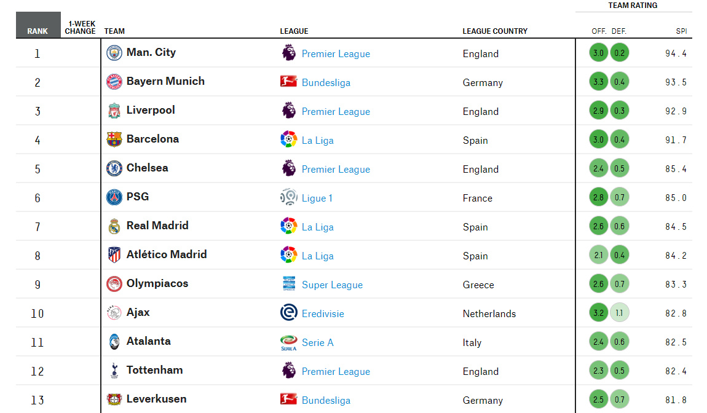The height and width of the screenshot is (413, 707).
Task: Click the Serie A league logo
Action: click(x=288, y=343)
